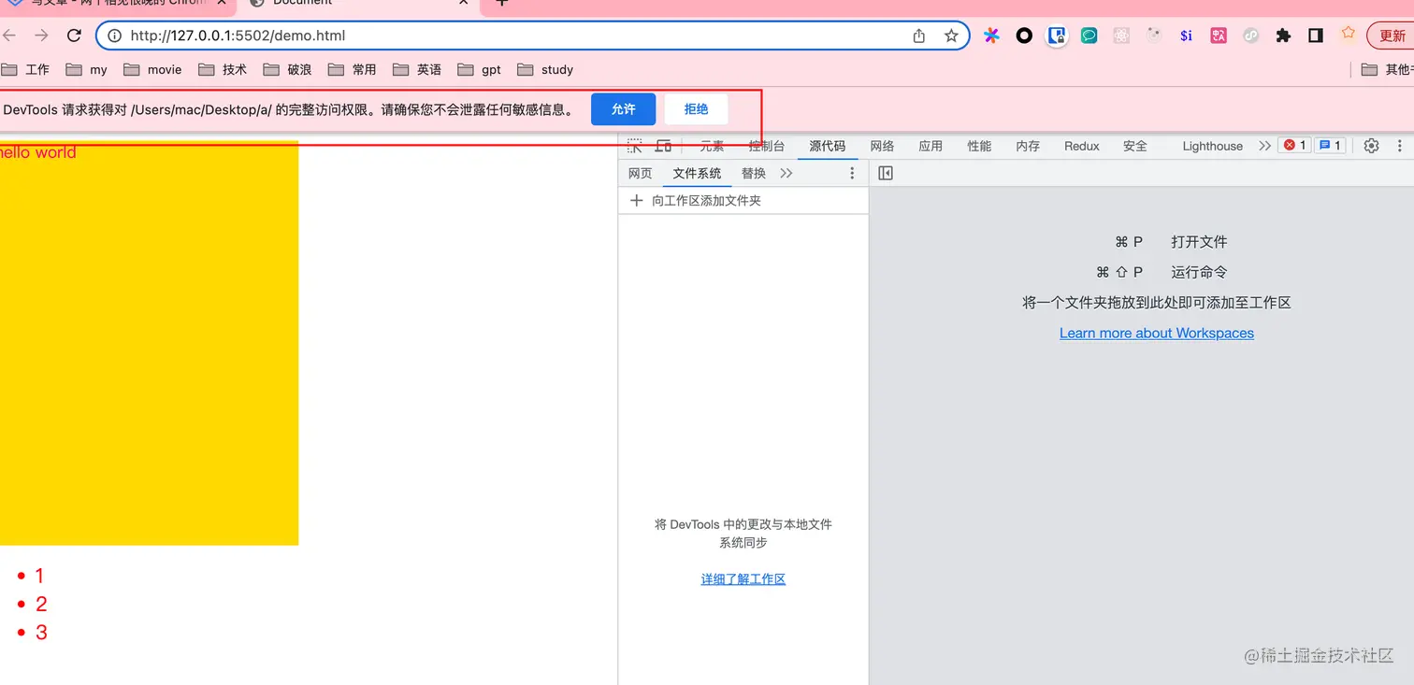Switch to the 性能 panel
1414x685 pixels.
[x=979, y=146]
